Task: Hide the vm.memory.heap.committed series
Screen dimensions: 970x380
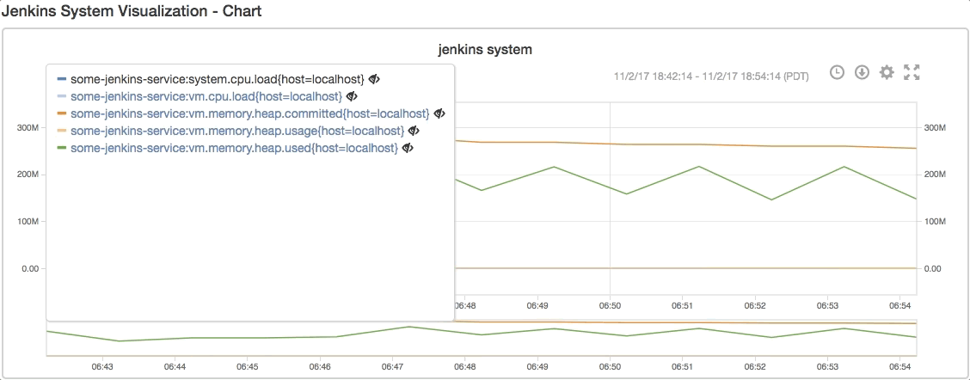Action: pos(439,113)
